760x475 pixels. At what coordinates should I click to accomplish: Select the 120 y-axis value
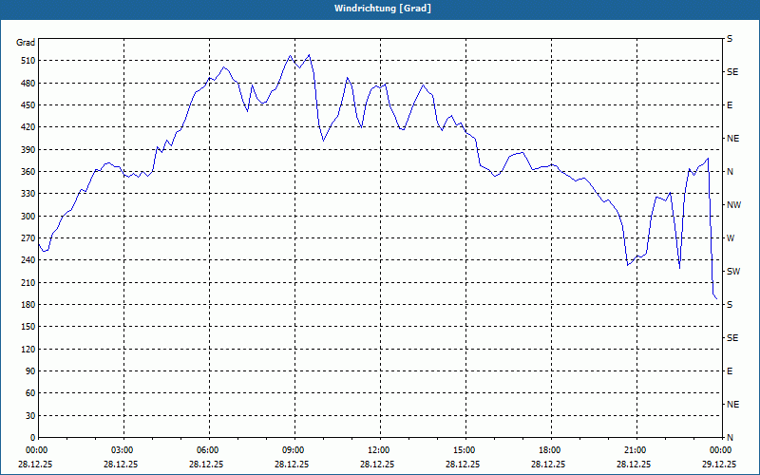(28, 349)
